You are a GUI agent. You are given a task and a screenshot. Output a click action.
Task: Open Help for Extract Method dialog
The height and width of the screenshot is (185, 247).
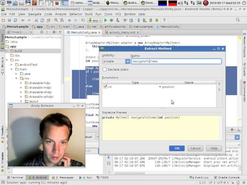tap(214, 148)
